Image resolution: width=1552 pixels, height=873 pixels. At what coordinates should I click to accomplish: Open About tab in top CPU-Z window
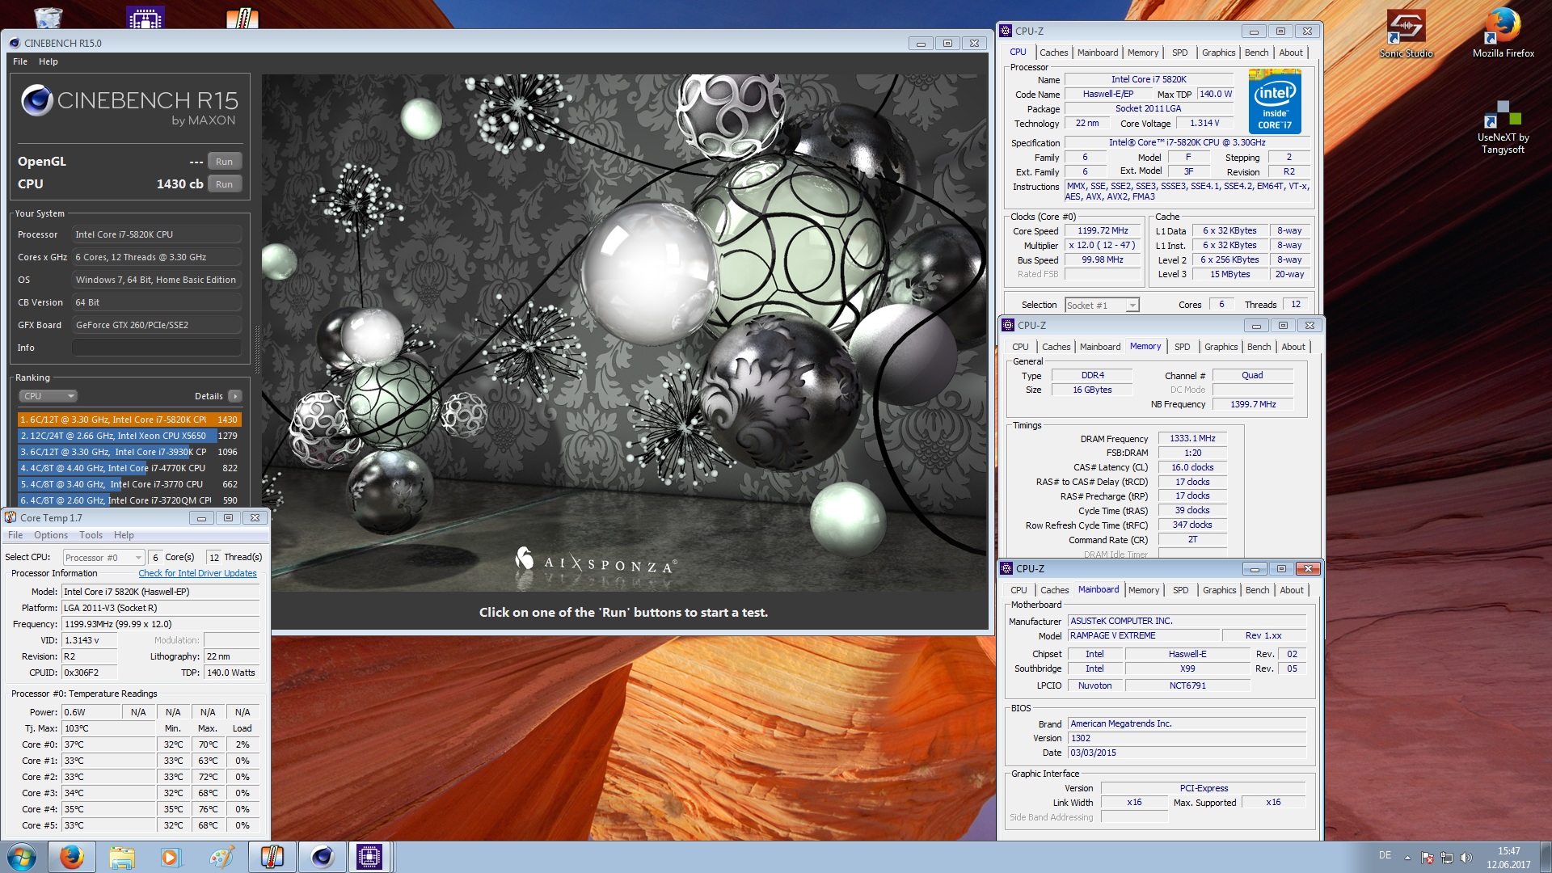click(x=1291, y=53)
